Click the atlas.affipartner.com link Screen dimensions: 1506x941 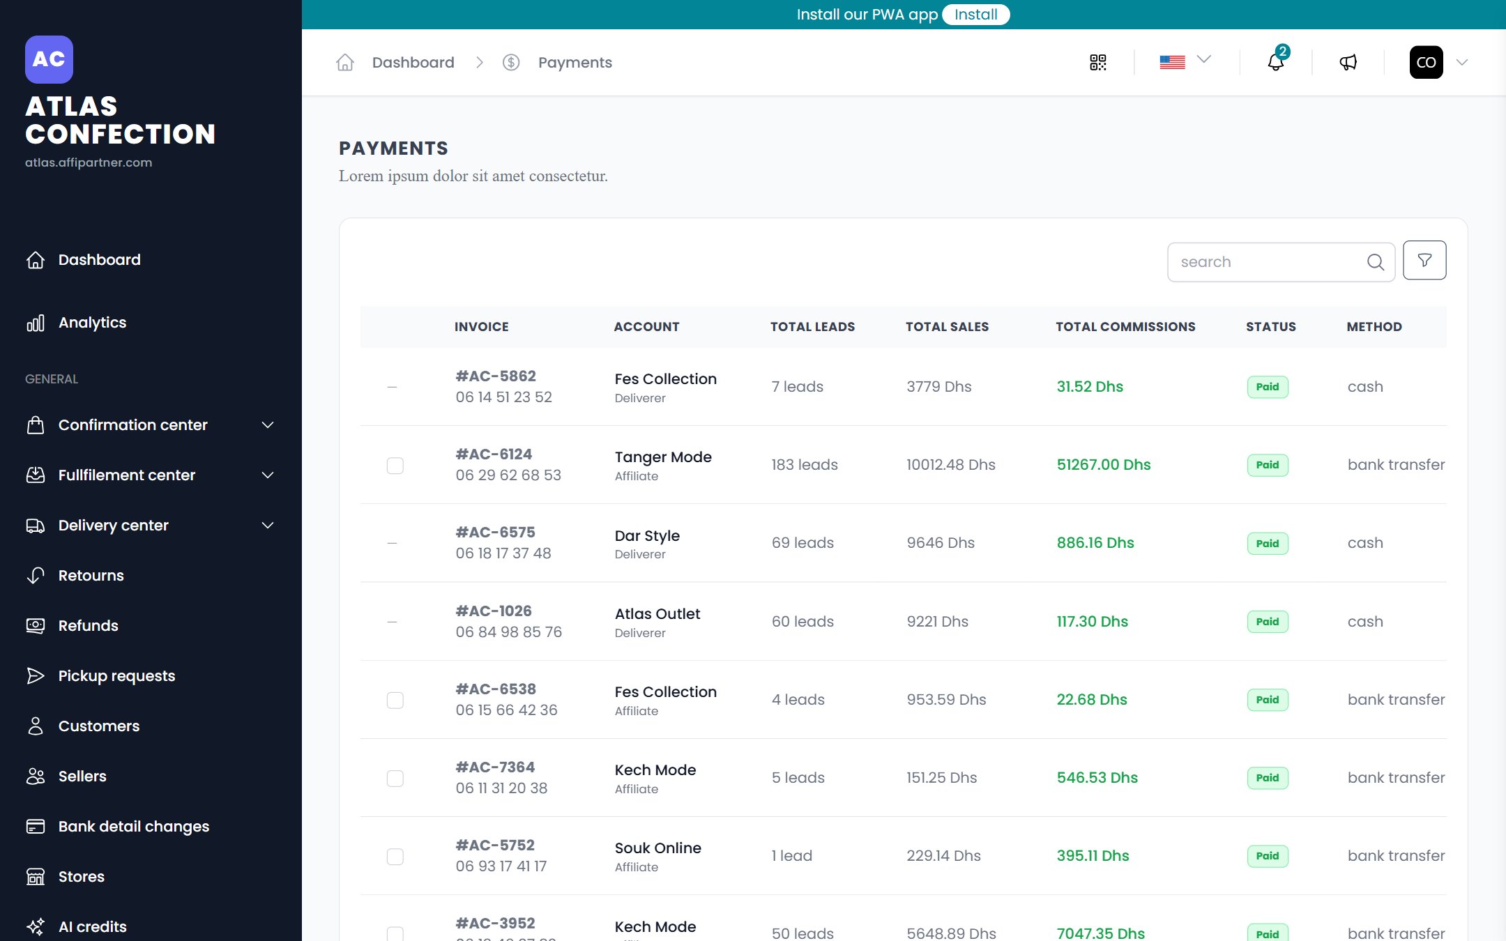pos(89,162)
